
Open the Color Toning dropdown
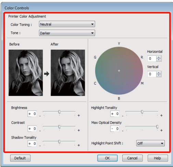(67, 24)
